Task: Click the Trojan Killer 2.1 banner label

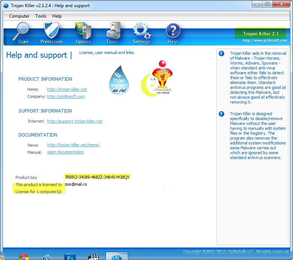Action: click(261, 34)
